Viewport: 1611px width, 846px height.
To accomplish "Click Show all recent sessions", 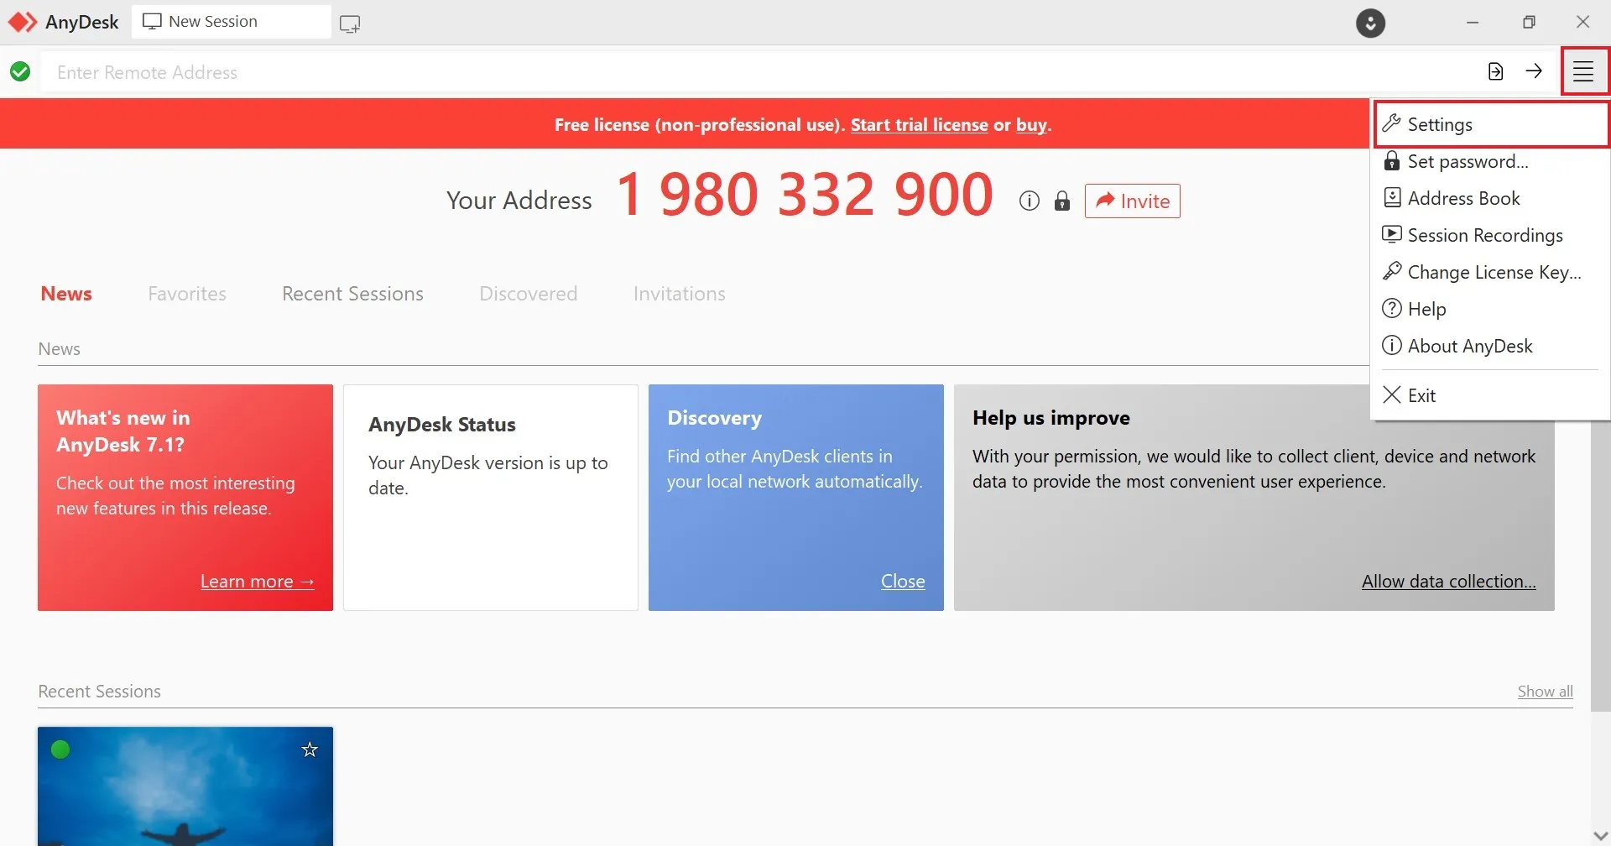I will (1545, 691).
